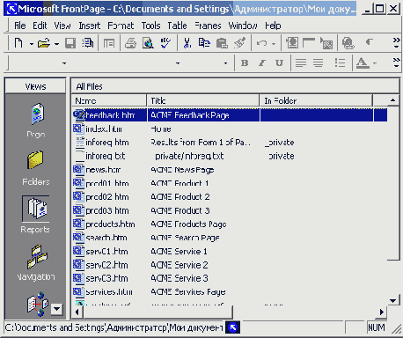Select the index.htm file row
Image resolution: width=403 pixels, height=338 pixels.
coord(230,129)
